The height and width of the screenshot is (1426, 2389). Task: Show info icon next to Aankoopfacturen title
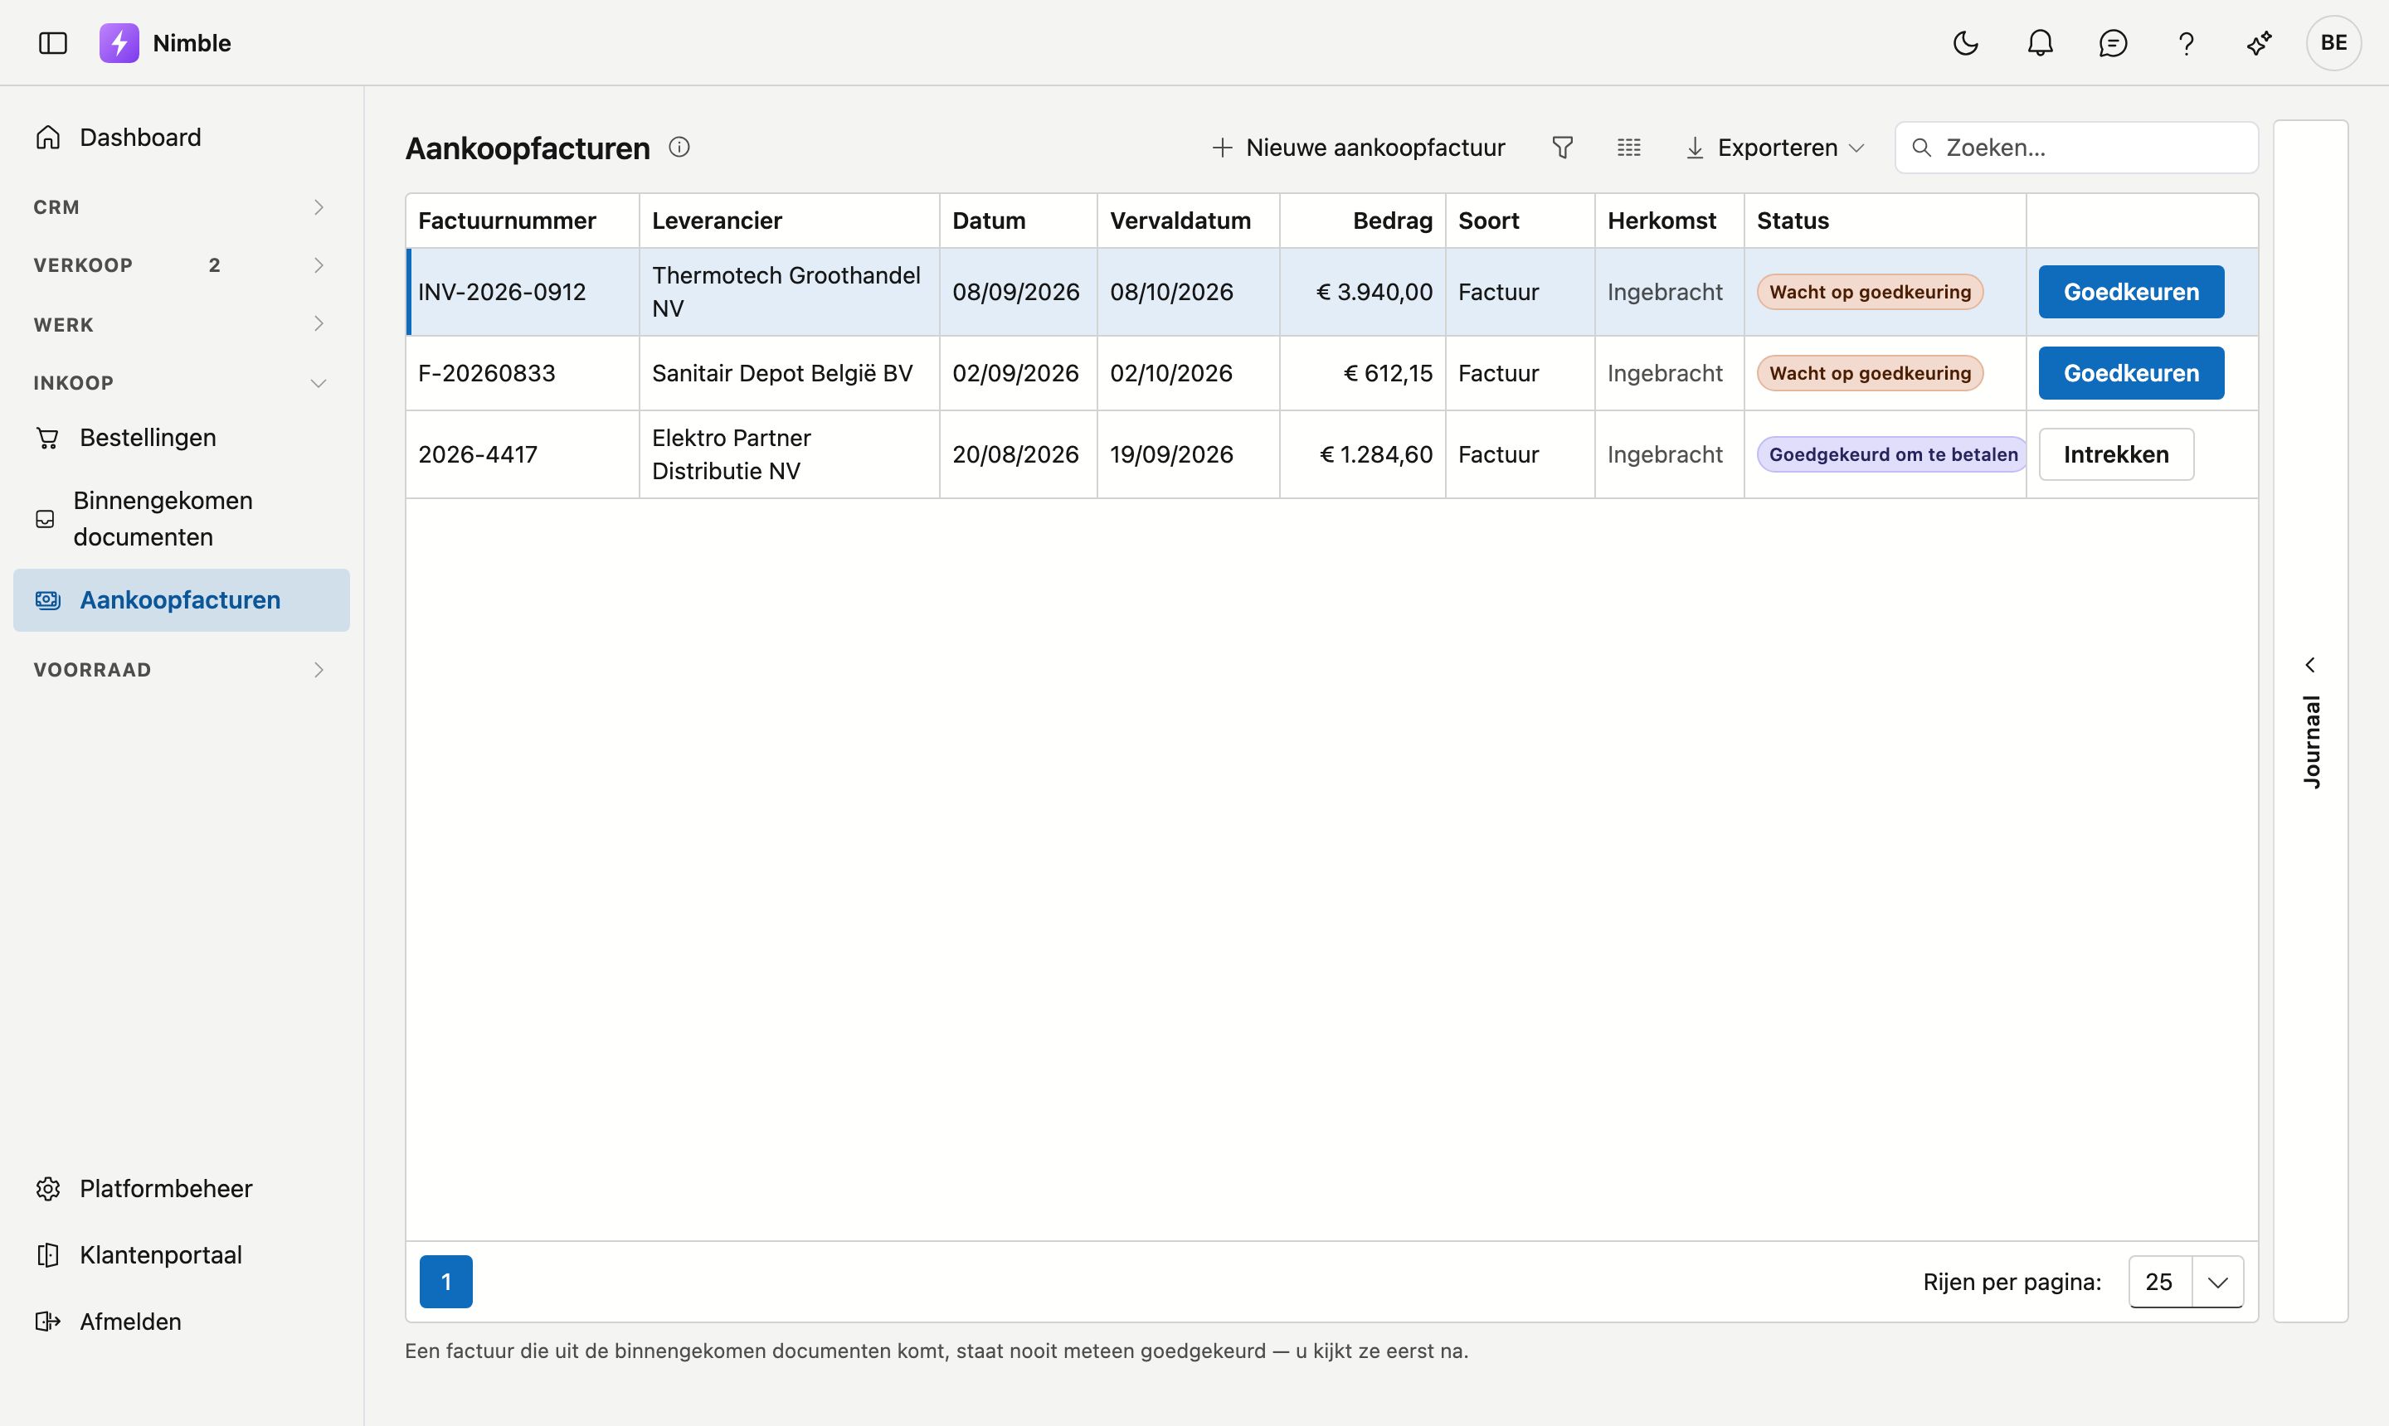click(x=679, y=147)
